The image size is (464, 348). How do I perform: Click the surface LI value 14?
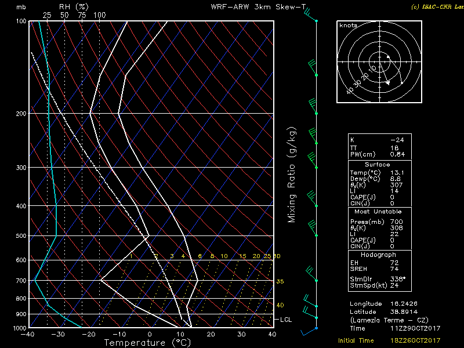click(x=394, y=191)
